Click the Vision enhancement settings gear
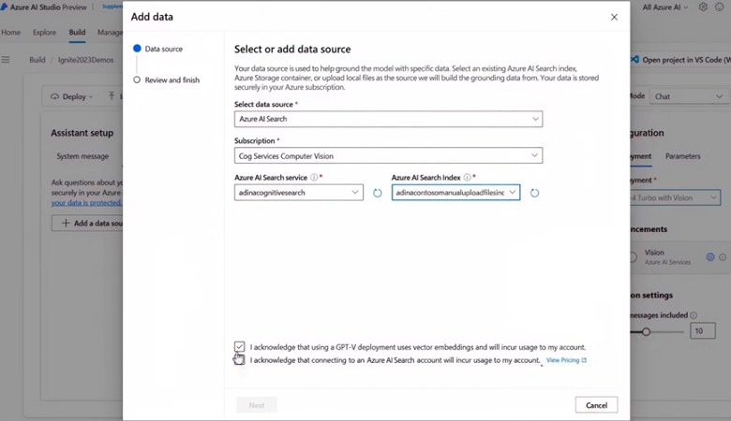Screen dimensions: 731x421 (x=709, y=257)
